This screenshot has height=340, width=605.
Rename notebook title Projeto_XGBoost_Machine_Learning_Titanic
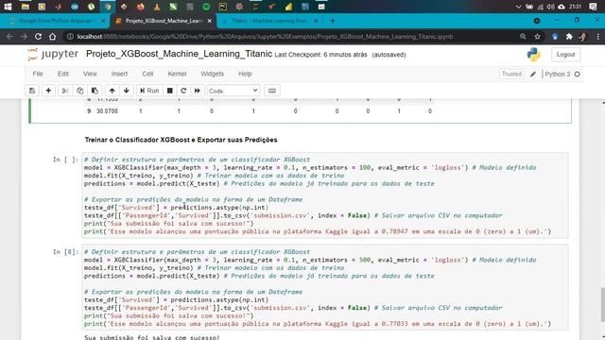pyautogui.click(x=179, y=54)
